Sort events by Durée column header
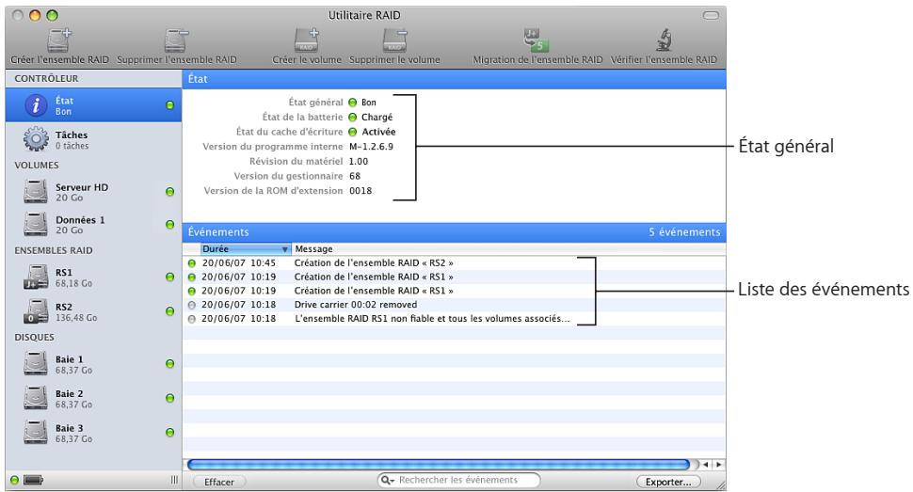This screenshot has height=492, width=913. click(x=245, y=249)
